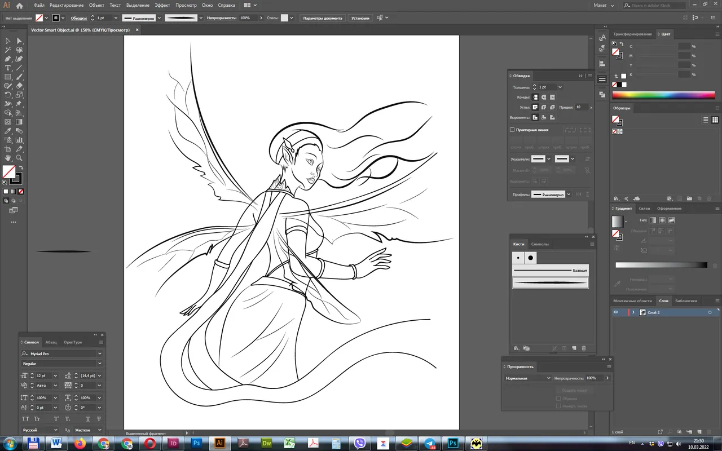
Task: Hide layer Слой 2 with eye icon
Action: point(616,312)
